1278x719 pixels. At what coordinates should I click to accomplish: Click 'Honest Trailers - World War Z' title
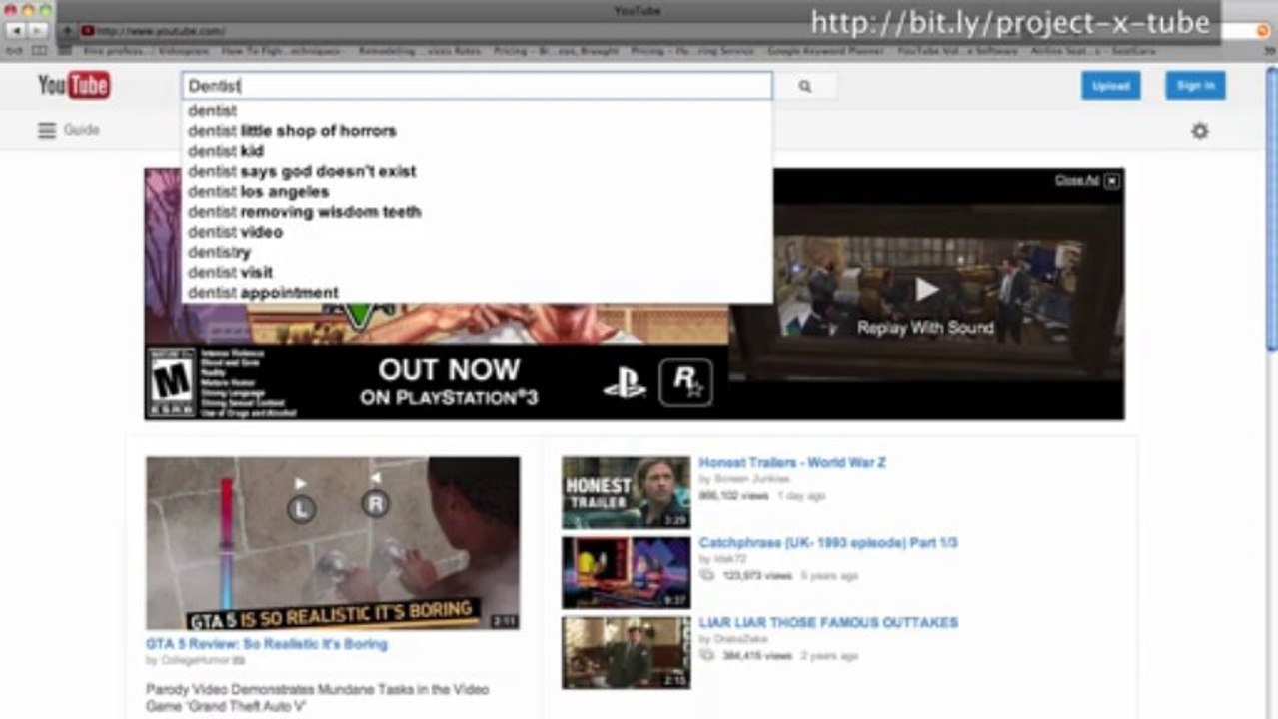click(792, 463)
